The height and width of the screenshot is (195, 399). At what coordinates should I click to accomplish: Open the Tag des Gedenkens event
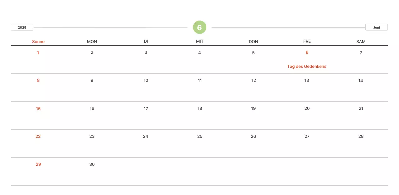[x=307, y=66]
